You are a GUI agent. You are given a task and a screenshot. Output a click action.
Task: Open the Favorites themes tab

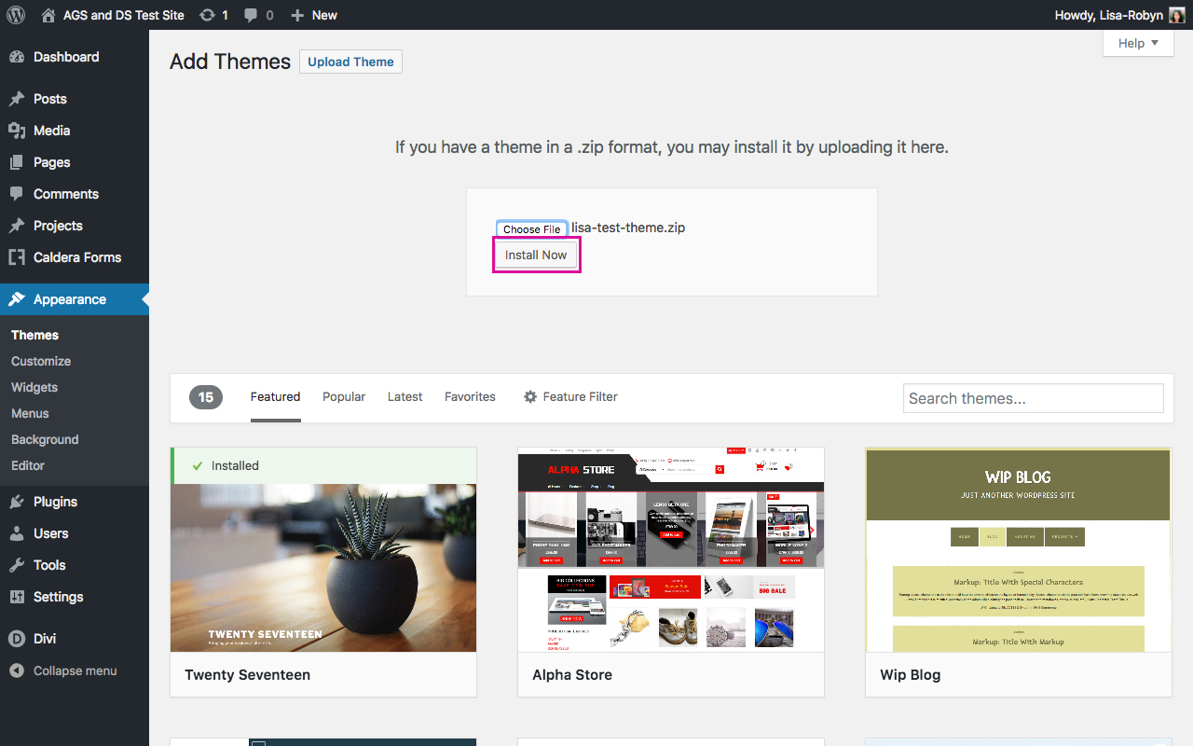[470, 396]
